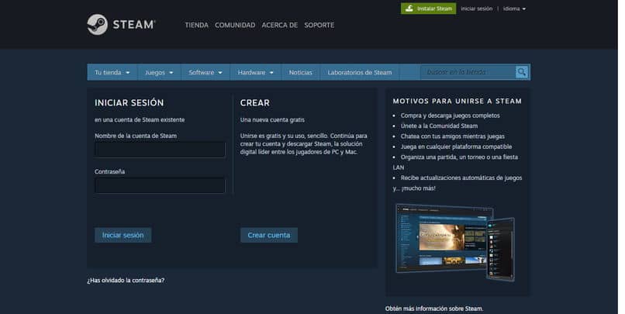Click 'Compra y descarga juegos completos' text
This screenshot has height=314, width=625.
[x=450, y=116]
